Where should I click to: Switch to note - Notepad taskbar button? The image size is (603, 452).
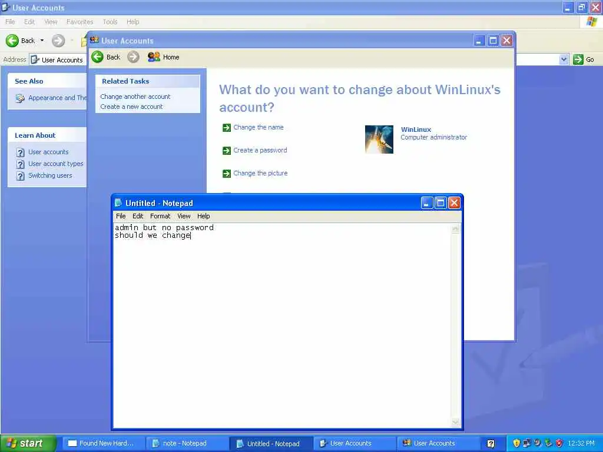click(x=187, y=443)
